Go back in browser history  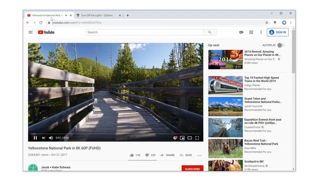coord(28,22)
